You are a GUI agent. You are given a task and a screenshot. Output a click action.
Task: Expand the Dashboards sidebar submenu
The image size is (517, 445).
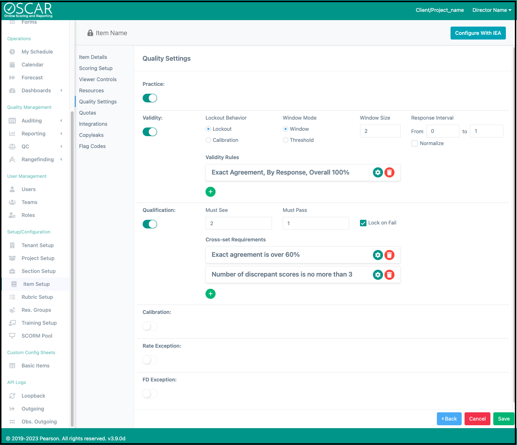point(61,91)
